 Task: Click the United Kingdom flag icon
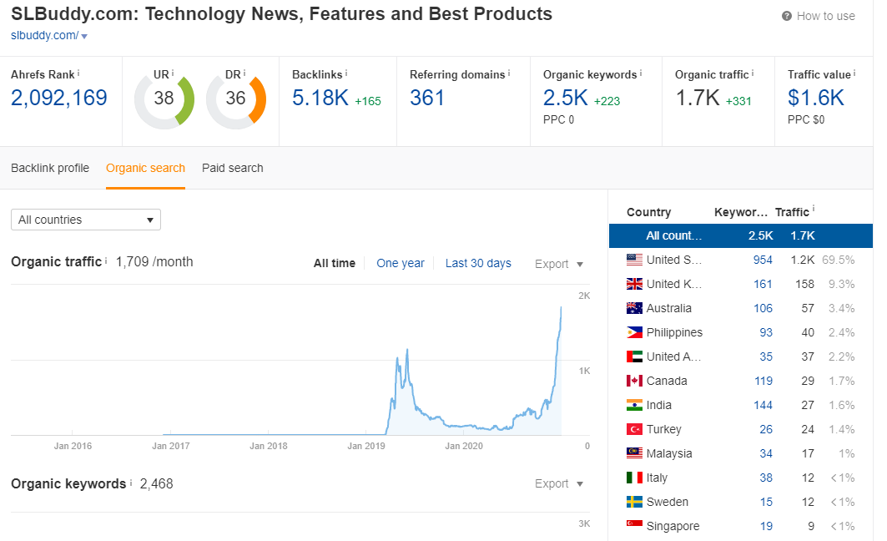click(634, 284)
